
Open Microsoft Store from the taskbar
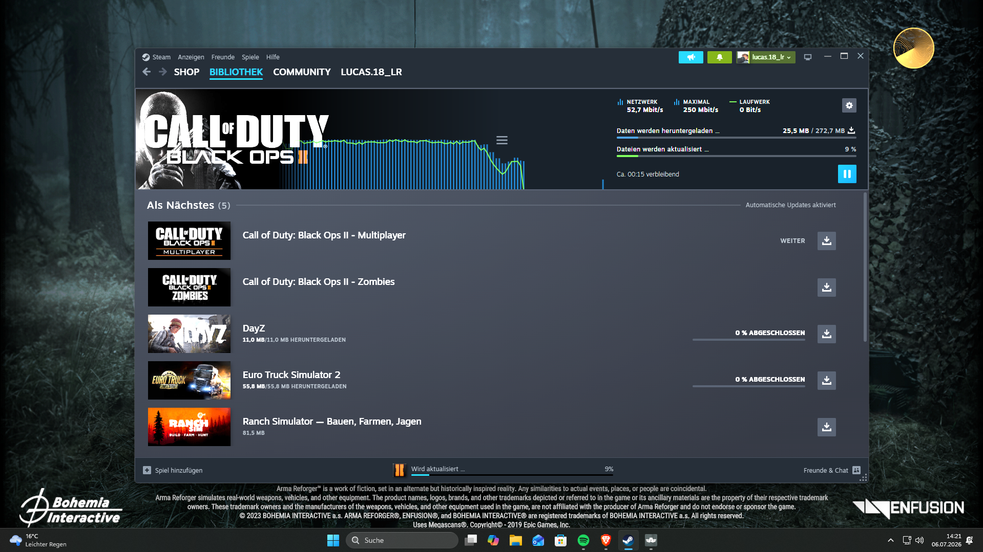click(560, 540)
